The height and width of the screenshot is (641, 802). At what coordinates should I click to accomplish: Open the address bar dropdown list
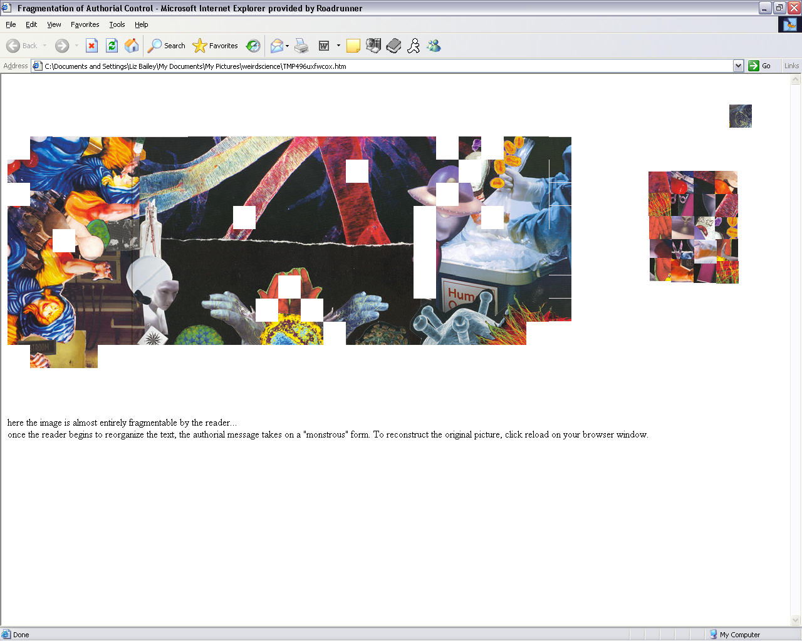(738, 66)
